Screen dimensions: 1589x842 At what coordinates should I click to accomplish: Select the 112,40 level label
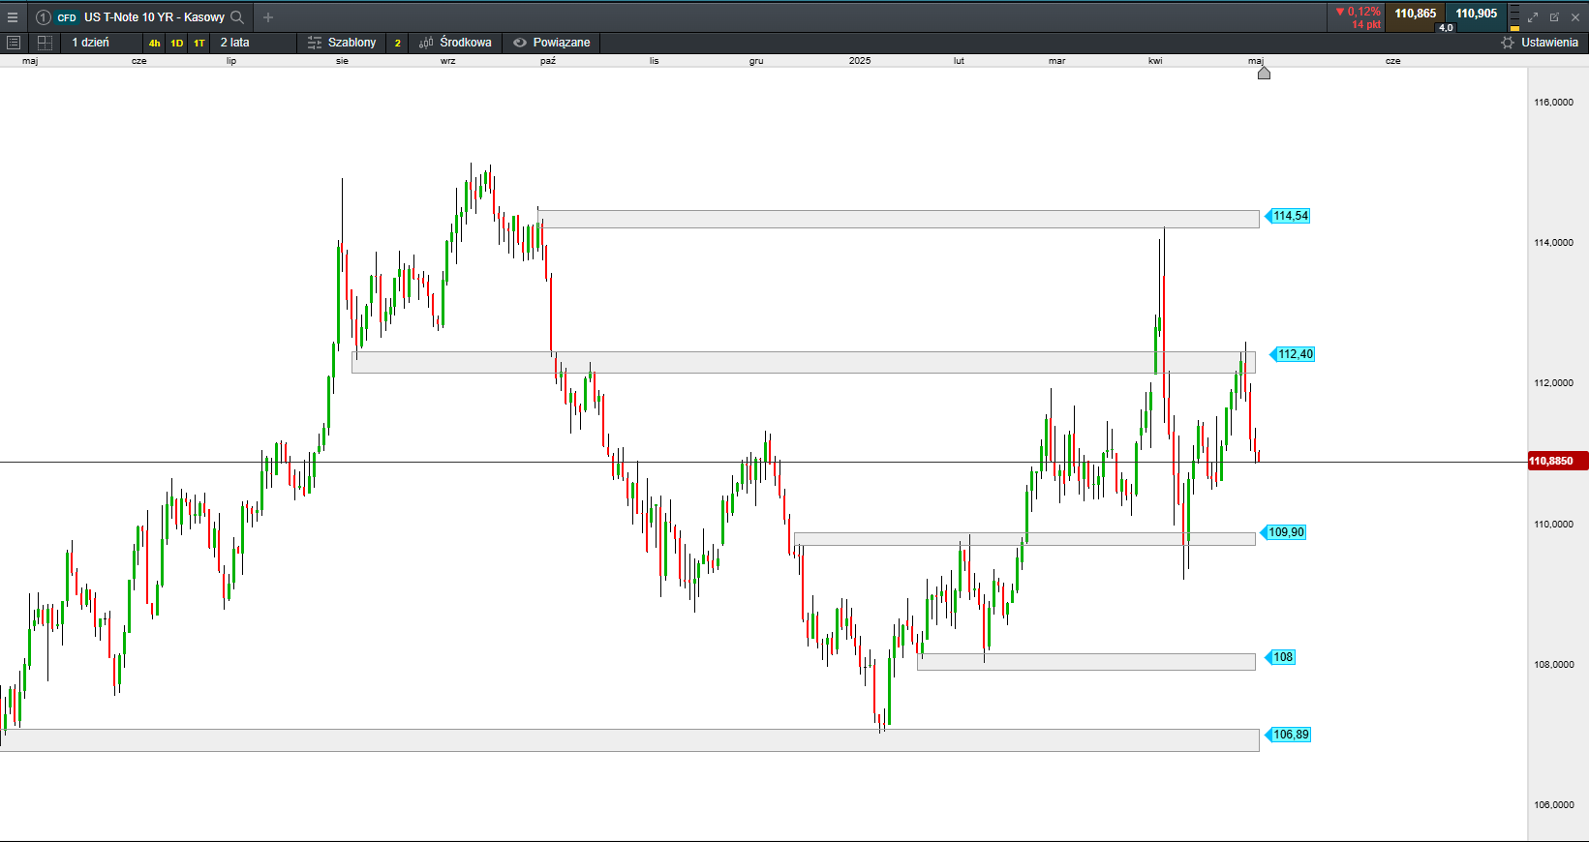click(x=1294, y=354)
